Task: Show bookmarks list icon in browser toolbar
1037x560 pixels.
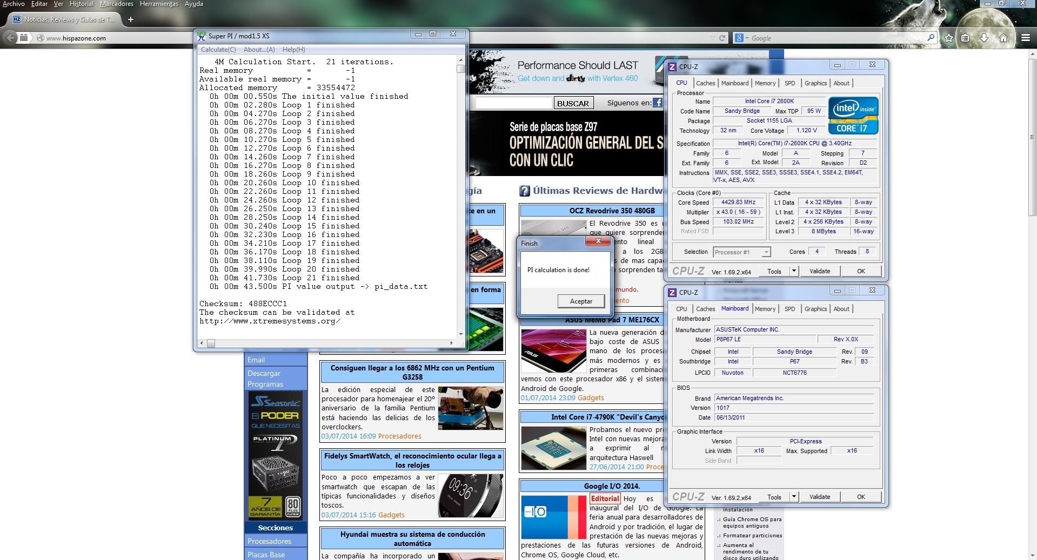Action: pos(965,38)
